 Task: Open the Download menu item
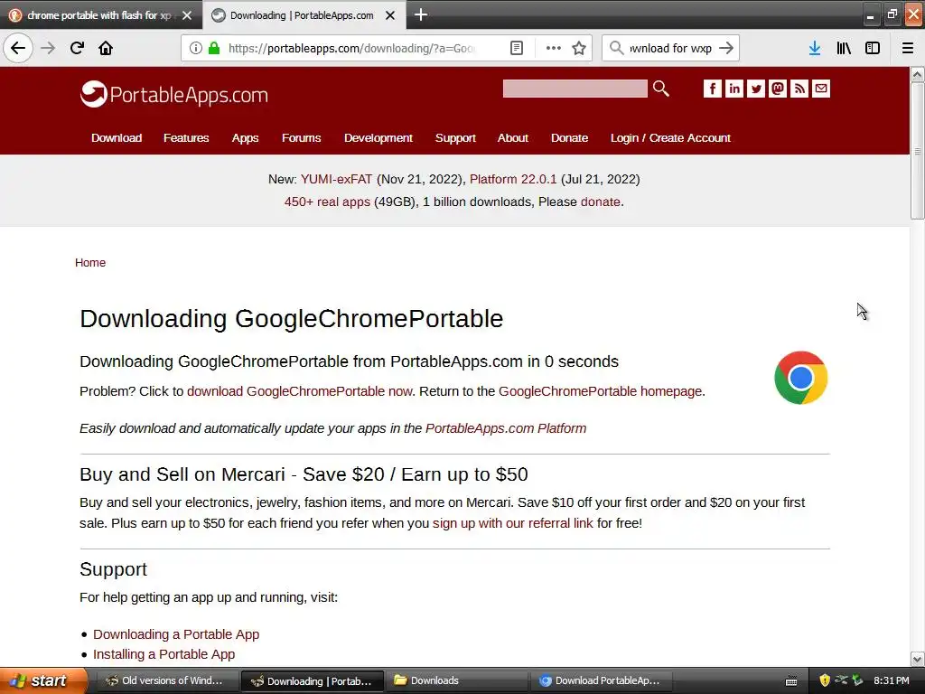[117, 137]
